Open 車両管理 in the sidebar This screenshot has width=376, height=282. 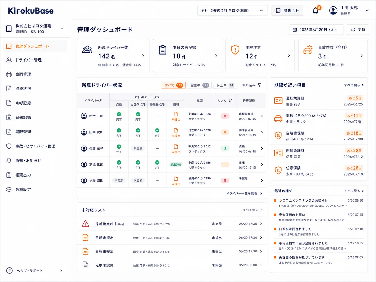click(35, 74)
